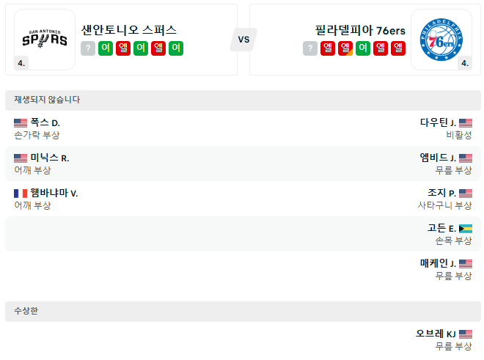Click the gray question mark badge under 샌안토니오 스퍼스
484x360 pixels.
(x=88, y=48)
